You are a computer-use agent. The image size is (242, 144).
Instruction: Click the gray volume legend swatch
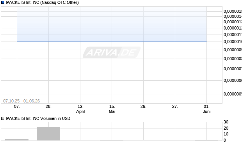tap(3, 118)
